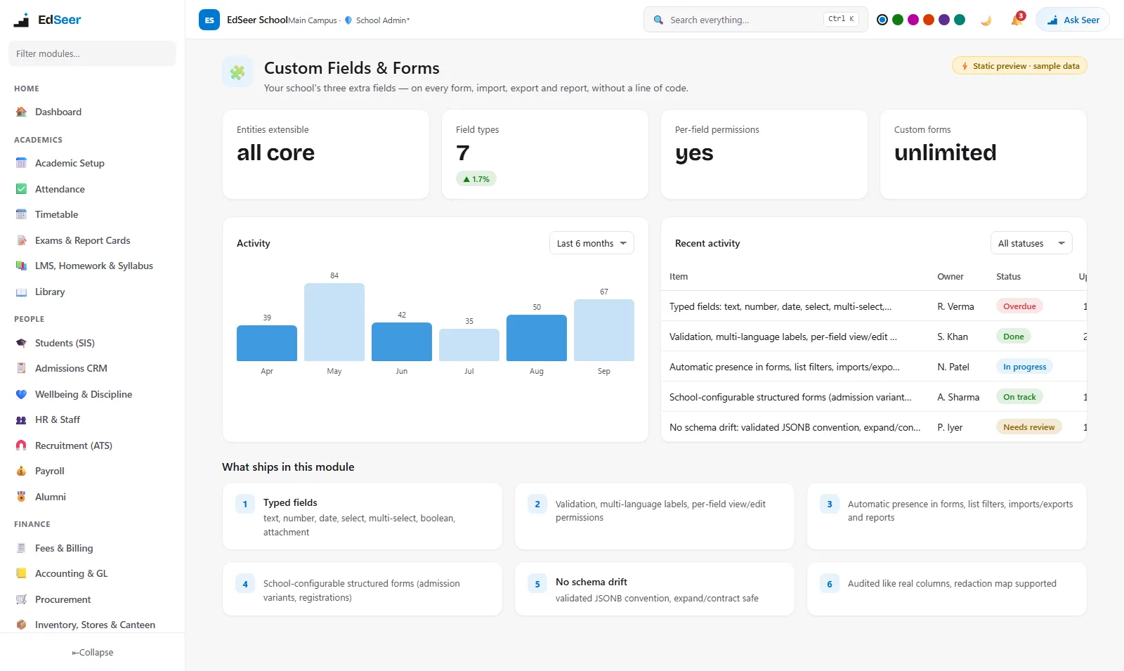Click the Attendance checkmark icon
This screenshot has height=671, width=1124.
click(x=21, y=189)
